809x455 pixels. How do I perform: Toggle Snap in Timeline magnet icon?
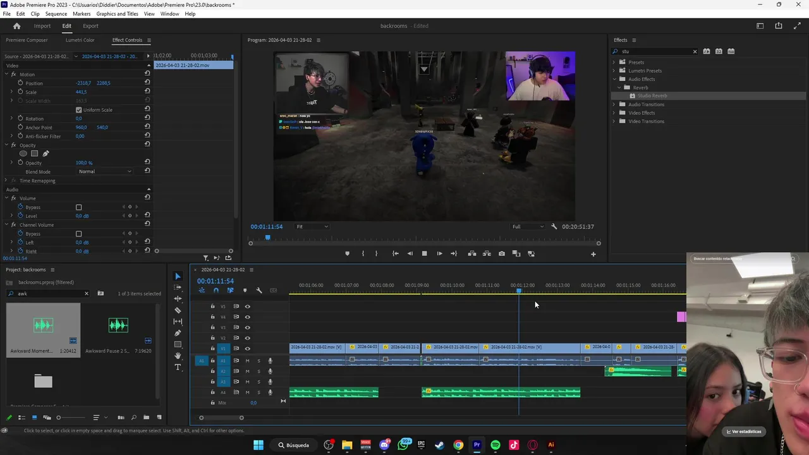[216, 291]
